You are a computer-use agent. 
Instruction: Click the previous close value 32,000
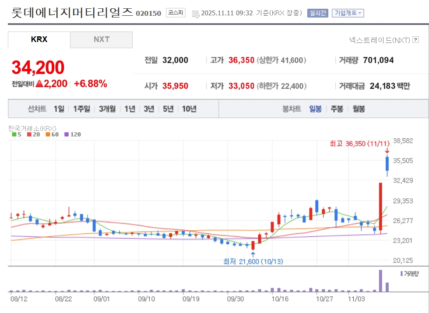176,60
